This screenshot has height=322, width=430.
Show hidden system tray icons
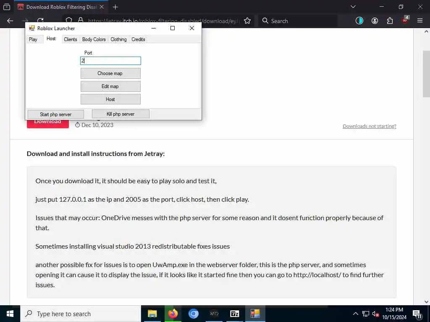[355, 314]
